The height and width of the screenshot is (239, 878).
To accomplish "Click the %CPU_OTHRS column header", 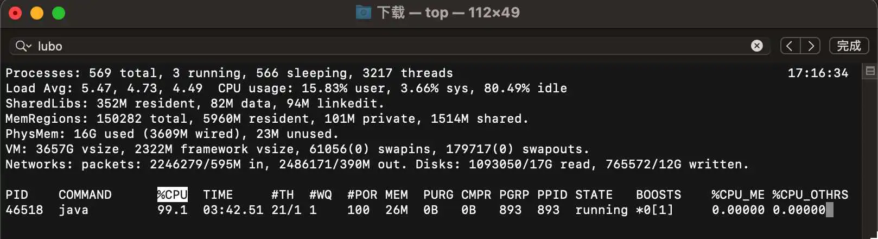I will 810,194.
